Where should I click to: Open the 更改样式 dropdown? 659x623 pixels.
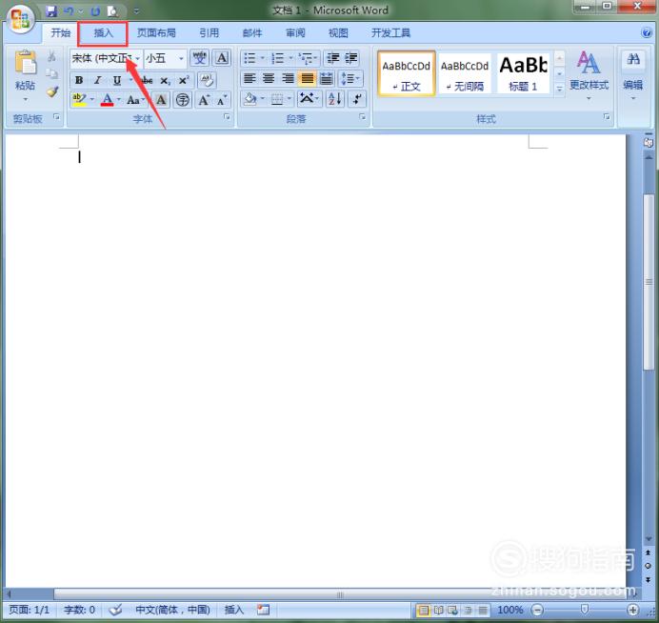[589, 75]
